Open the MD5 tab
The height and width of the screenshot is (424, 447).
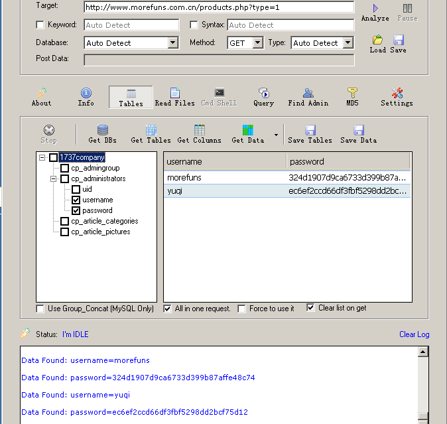pos(352,98)
